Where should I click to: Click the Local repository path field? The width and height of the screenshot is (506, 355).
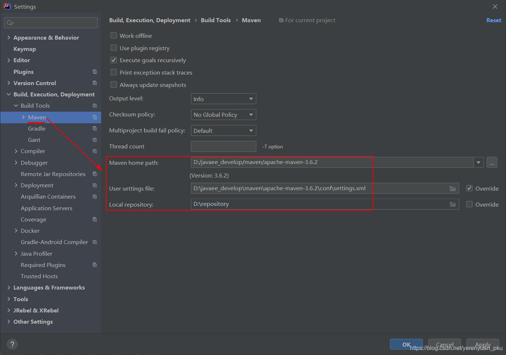[325, 204]
